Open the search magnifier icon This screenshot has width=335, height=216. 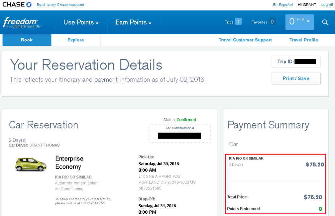[x=325, y=22]
